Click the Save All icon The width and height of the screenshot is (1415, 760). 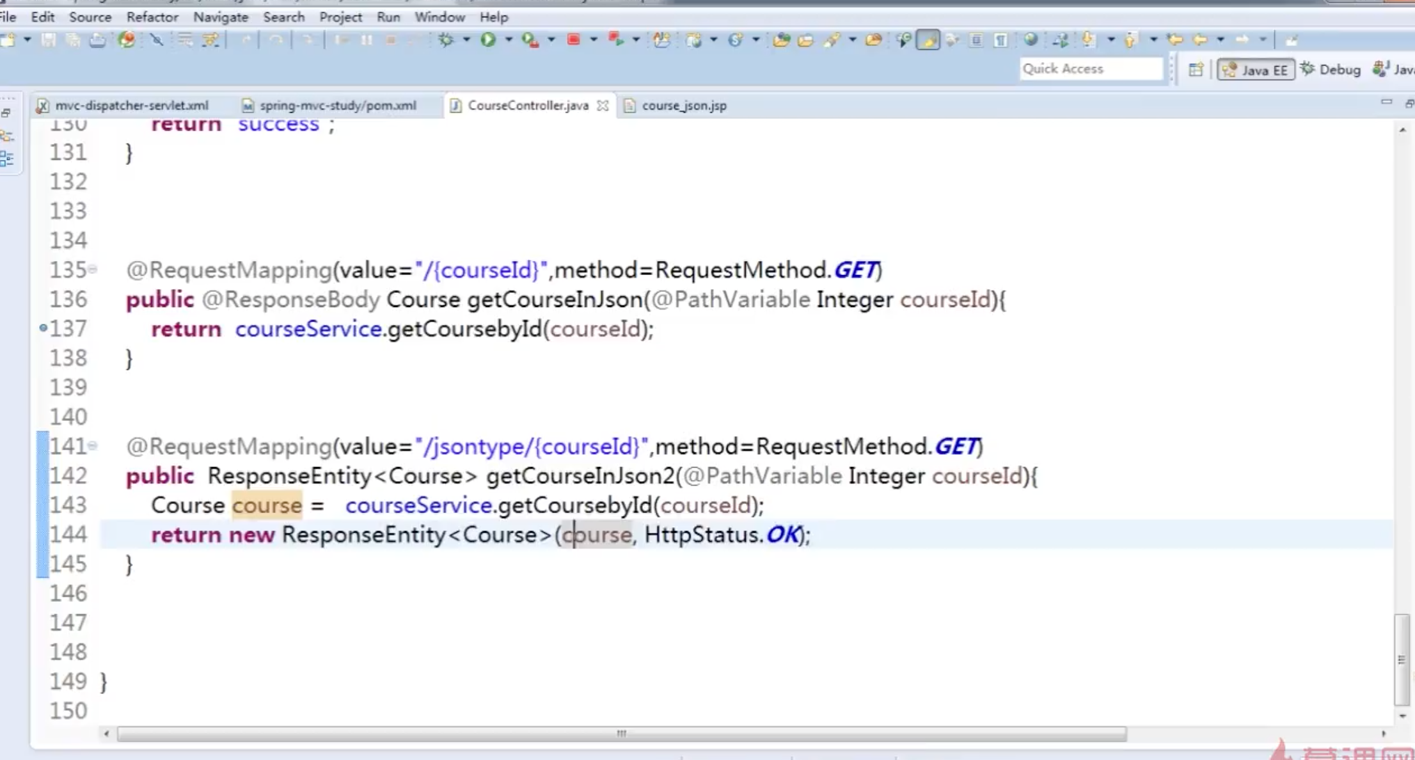(x=72, y=40)
